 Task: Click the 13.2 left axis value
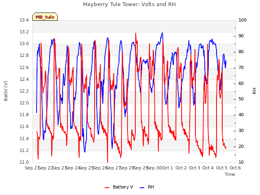24,32
